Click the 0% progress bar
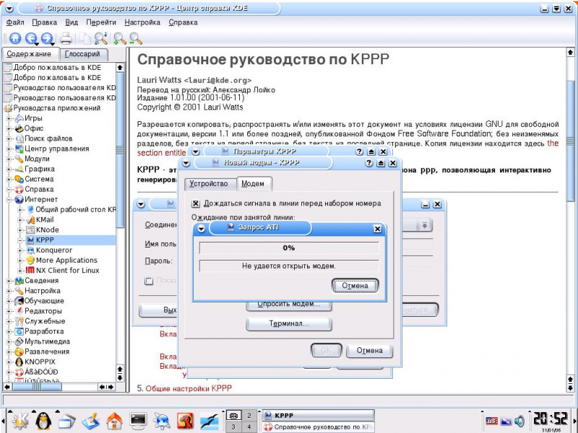Screen dimensions: 578x433 (x=288, y=248)
